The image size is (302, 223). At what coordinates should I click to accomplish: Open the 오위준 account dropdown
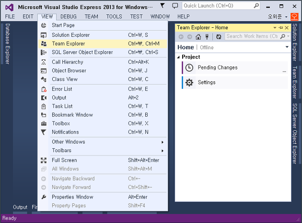click(x=278, y=17)
